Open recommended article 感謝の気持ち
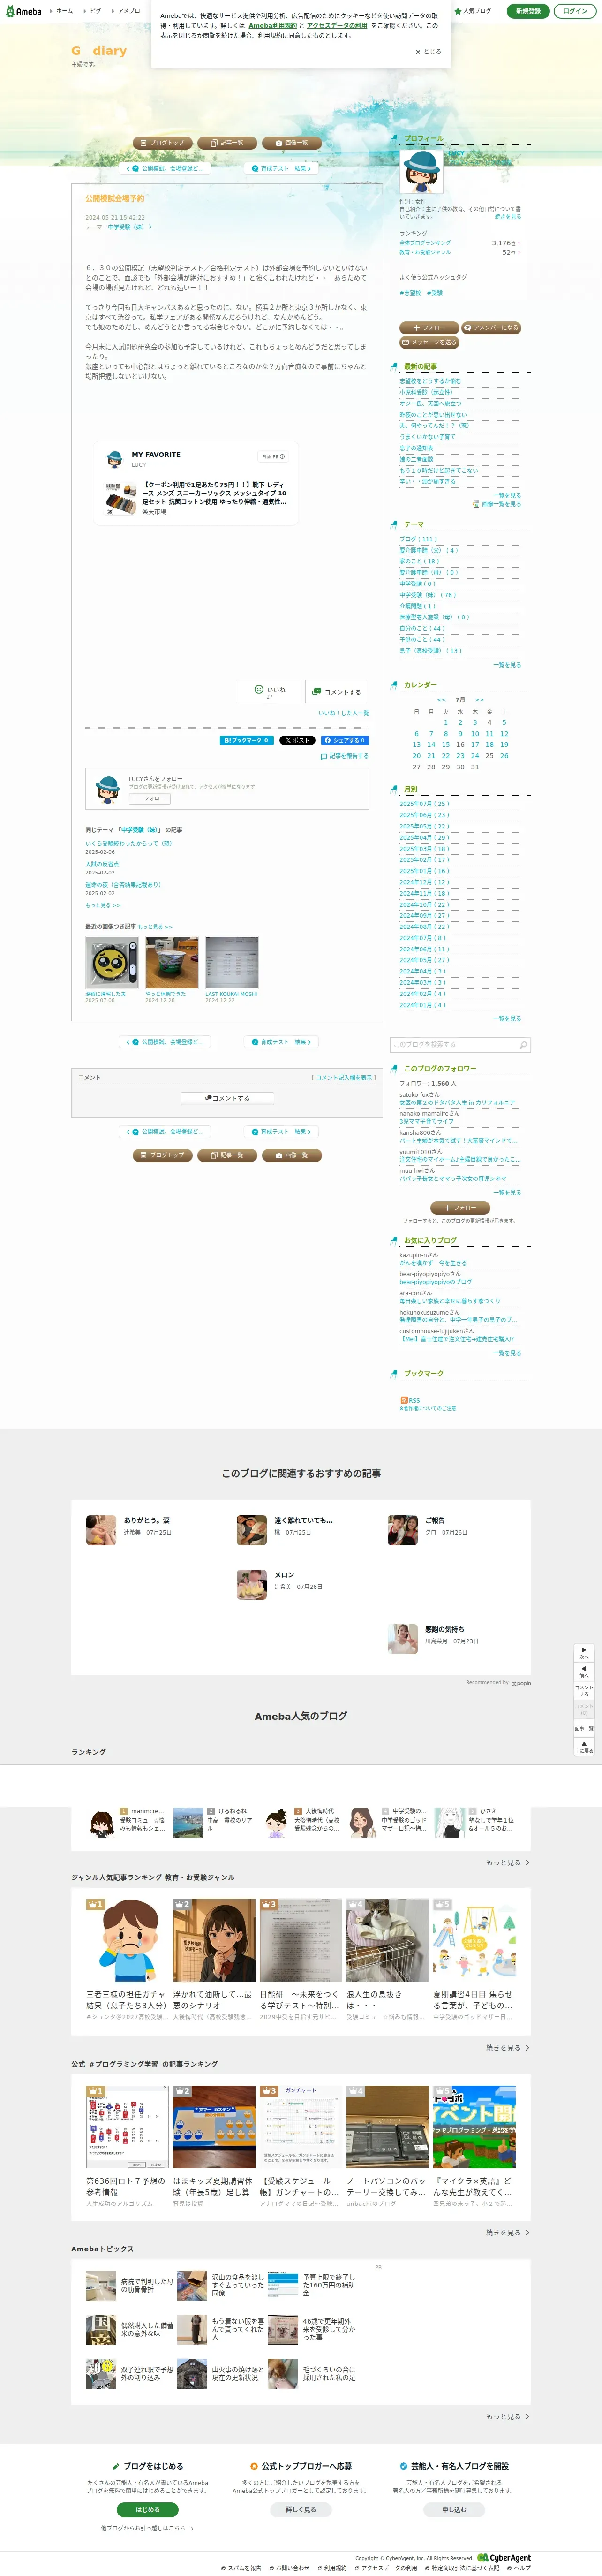Screen dimensions: 602x2576 pos(444,1629)
